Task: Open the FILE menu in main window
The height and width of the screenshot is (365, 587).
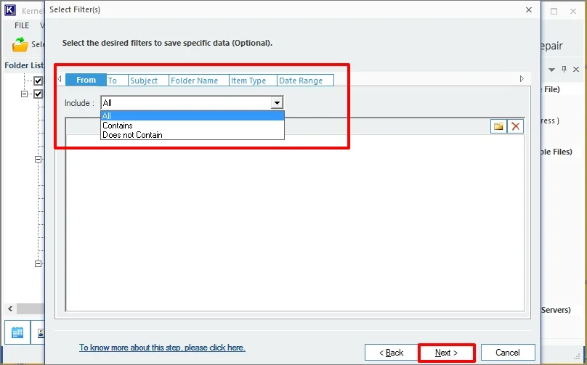Action: click(22, 25)
